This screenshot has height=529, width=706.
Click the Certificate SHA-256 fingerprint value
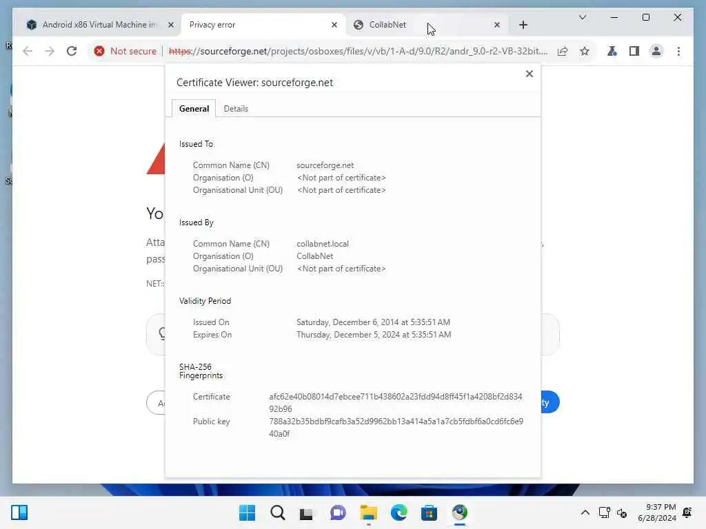coord(396,402)
